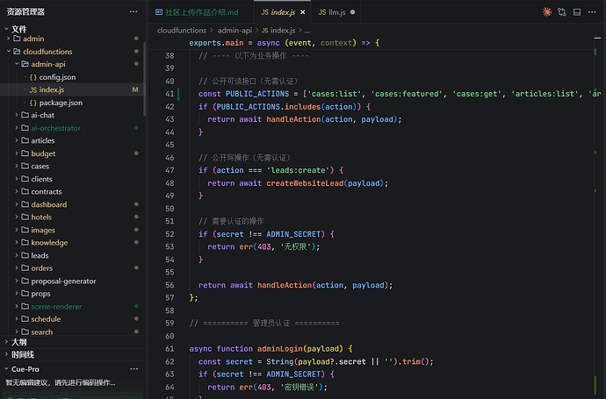Expand the 时间线 timeline section
The image size is (606, 399).
coord(6,354)
